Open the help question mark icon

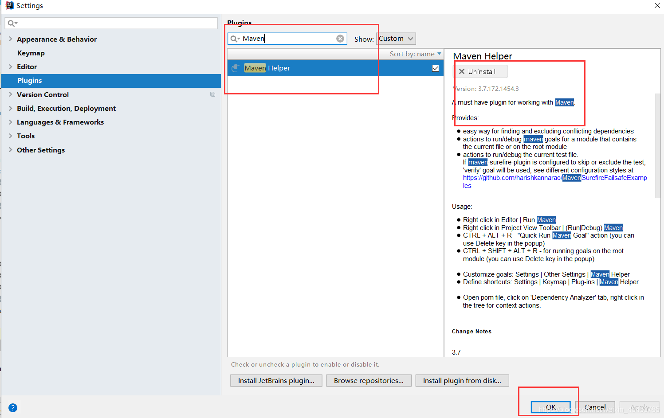pos(13,408)
